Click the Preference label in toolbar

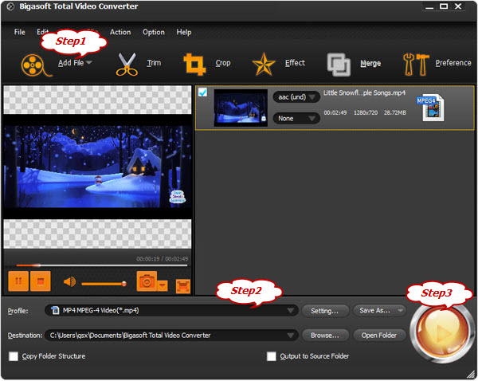453,63
